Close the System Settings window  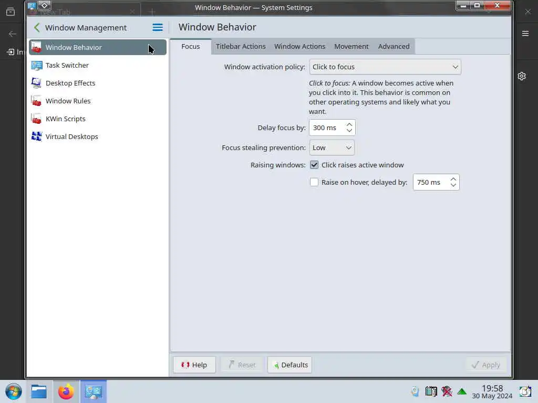[497, 5]
